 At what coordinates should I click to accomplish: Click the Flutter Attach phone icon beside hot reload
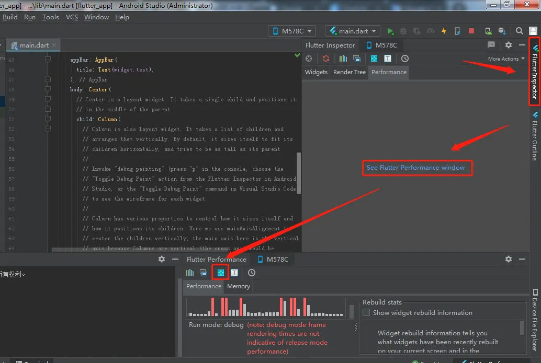pos(457,31)
